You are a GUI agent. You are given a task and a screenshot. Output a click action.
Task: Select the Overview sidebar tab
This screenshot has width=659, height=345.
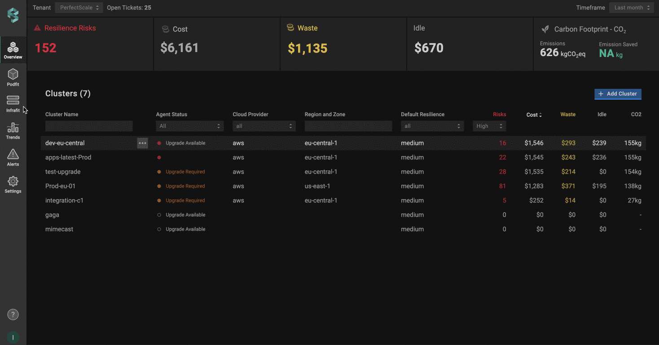pos(13,50)
